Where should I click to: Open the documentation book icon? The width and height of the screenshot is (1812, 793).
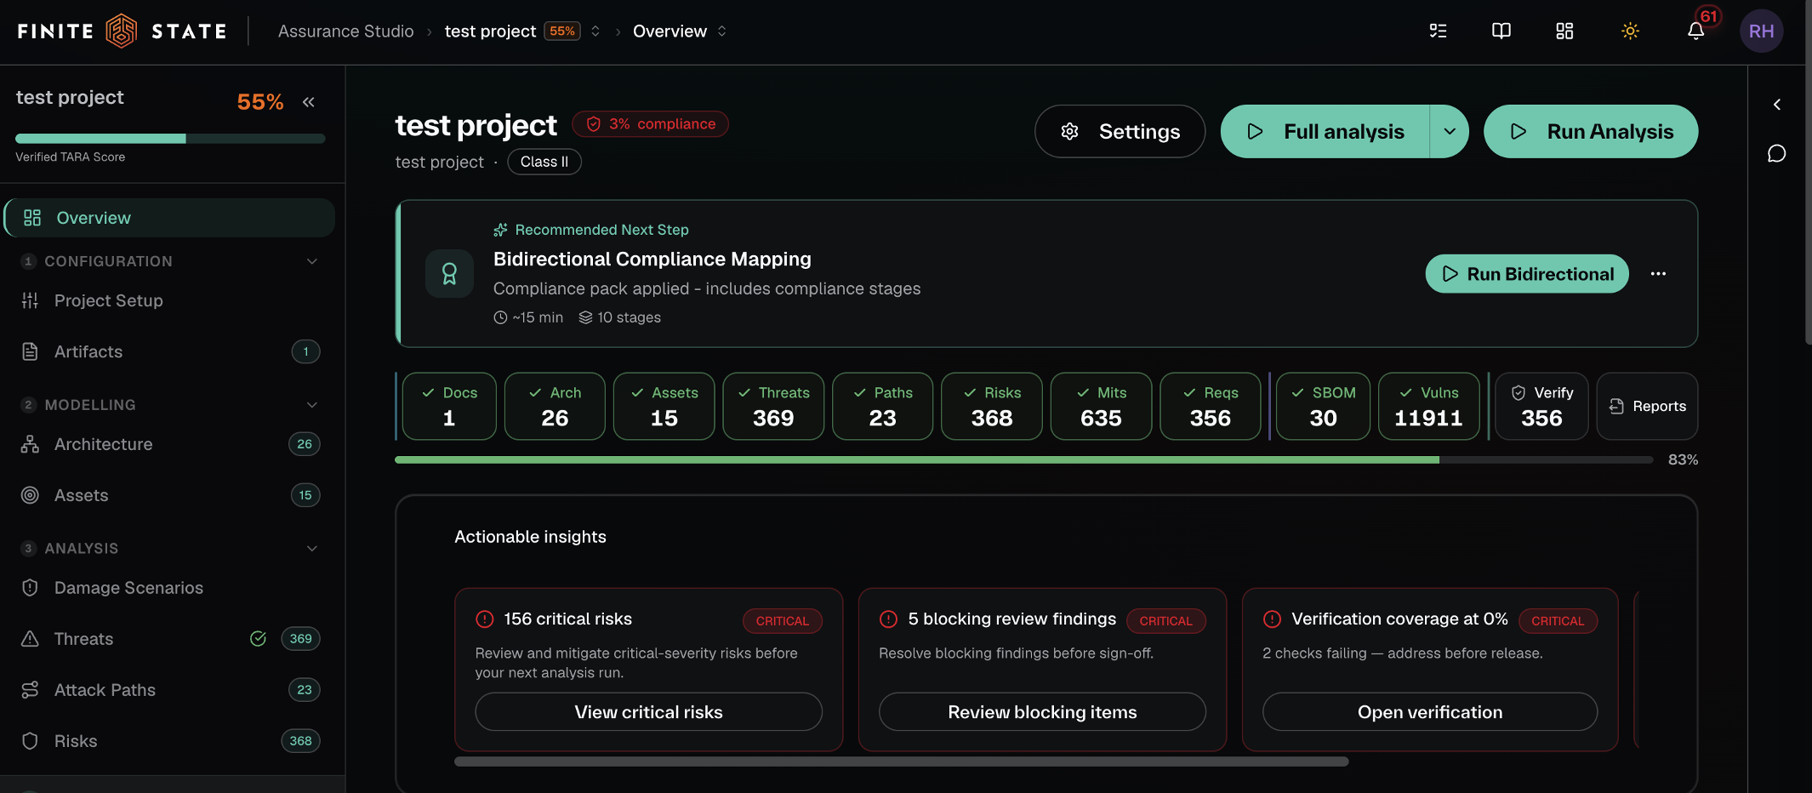tap(1501, 31)
